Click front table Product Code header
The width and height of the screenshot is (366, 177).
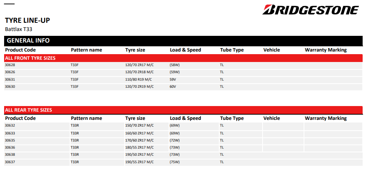pyautogui.click(x=21, y=50)
